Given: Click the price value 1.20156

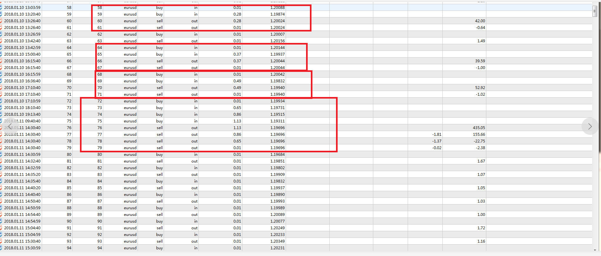Looking at the screenshot, I should [277, 41].
